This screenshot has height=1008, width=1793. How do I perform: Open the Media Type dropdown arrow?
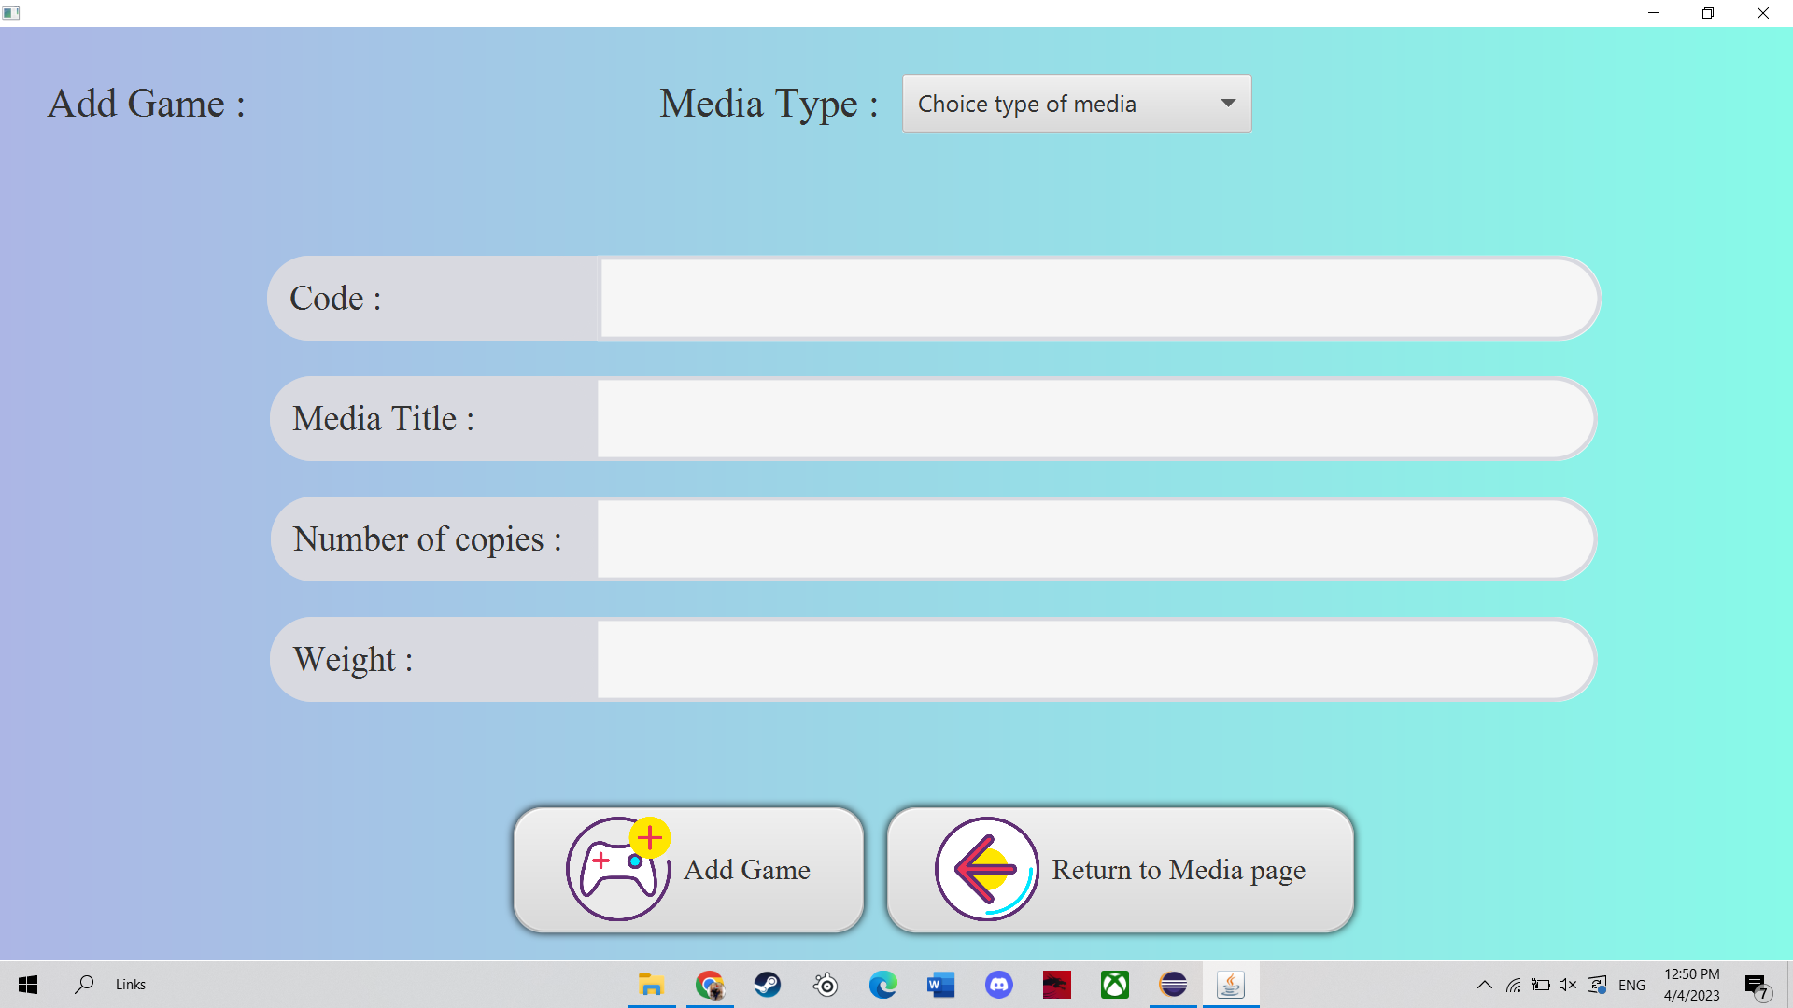pyautogui.click(x=1228, y=104)
